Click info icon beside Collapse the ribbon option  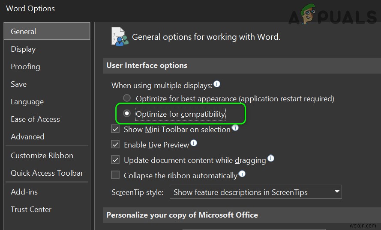[242, 174]
